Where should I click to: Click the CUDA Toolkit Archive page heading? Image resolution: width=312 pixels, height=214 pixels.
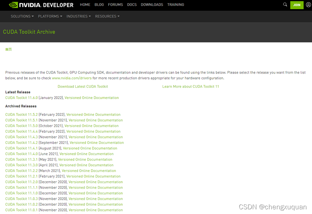pyautogui.click(x=29, y=32)
